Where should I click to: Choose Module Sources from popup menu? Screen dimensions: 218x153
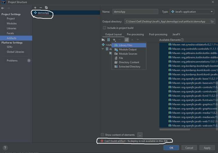pyautogui.click(x=129, y=54)
